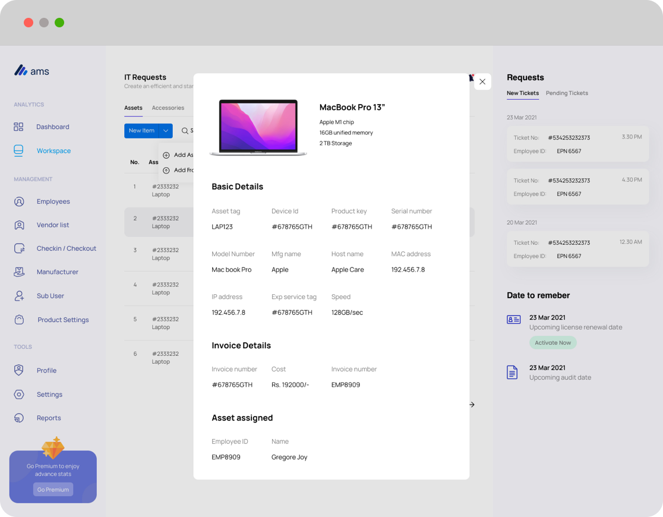This screenshot has width=663, height=517.
Task: Click the Manufacturer icon
Action: 19,272
